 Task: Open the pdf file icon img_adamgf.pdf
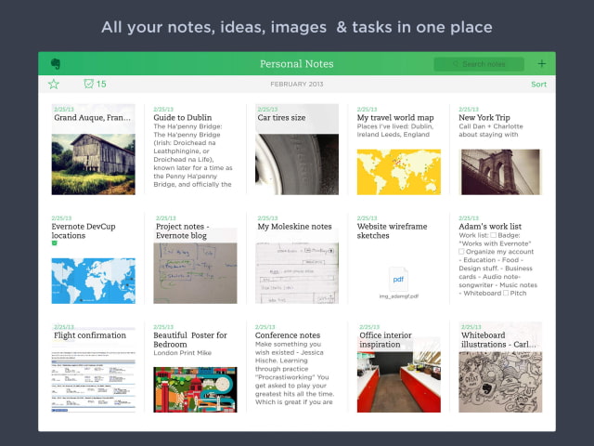click(398, 279)
